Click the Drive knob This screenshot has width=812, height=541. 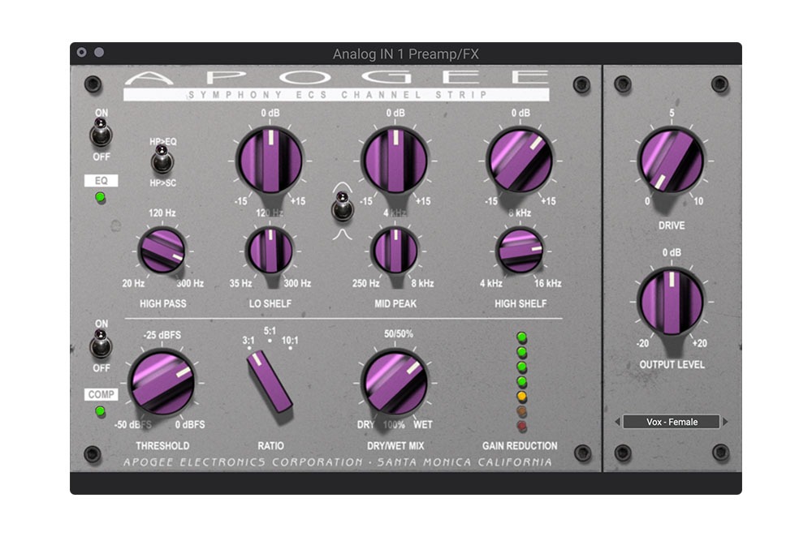672,161
